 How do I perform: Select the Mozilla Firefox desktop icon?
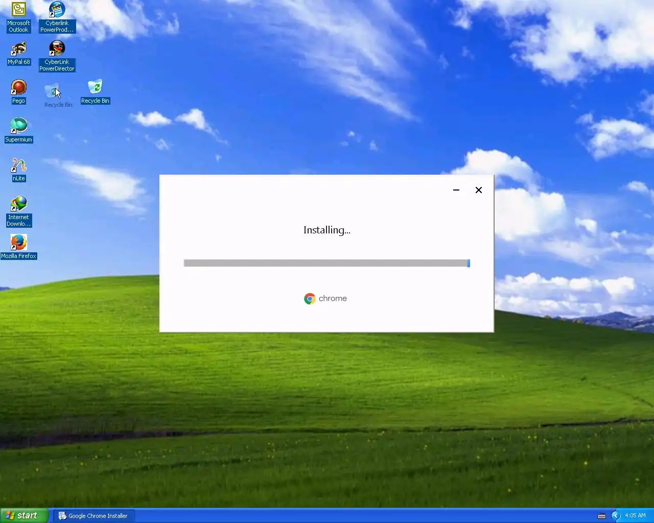(x=18, y=247)
